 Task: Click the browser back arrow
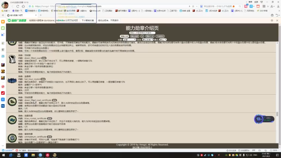(12, 6)
